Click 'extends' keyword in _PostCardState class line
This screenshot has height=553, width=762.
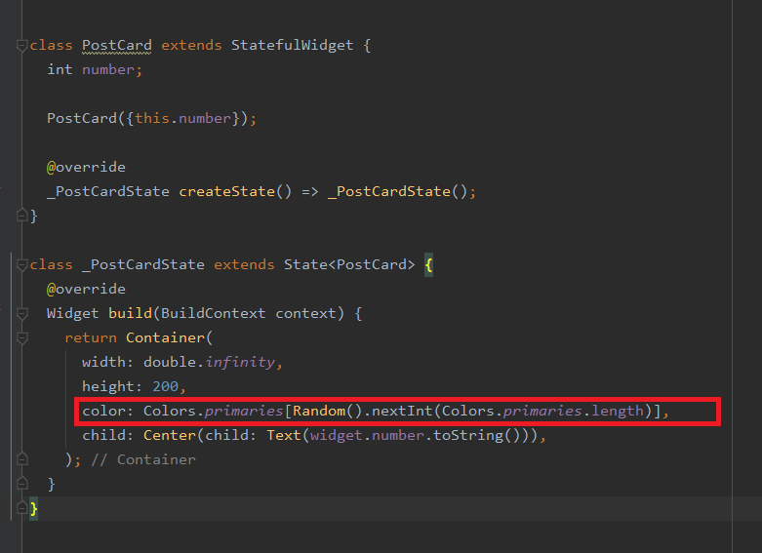pos(244,264)
